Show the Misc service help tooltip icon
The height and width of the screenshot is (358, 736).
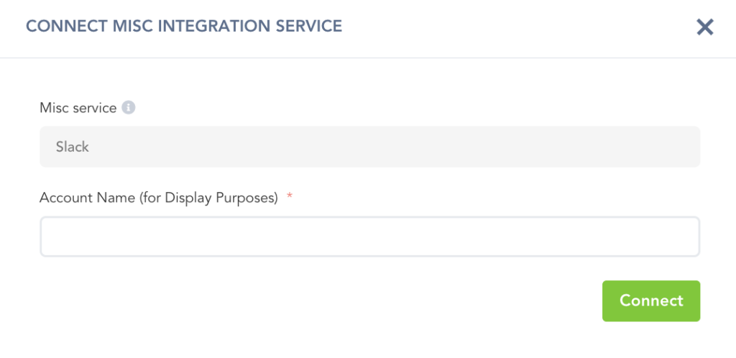[x=129, y=108]
